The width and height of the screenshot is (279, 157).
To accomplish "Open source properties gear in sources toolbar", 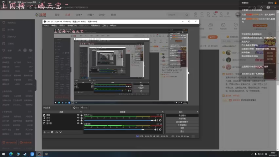I will coord(52,132).
